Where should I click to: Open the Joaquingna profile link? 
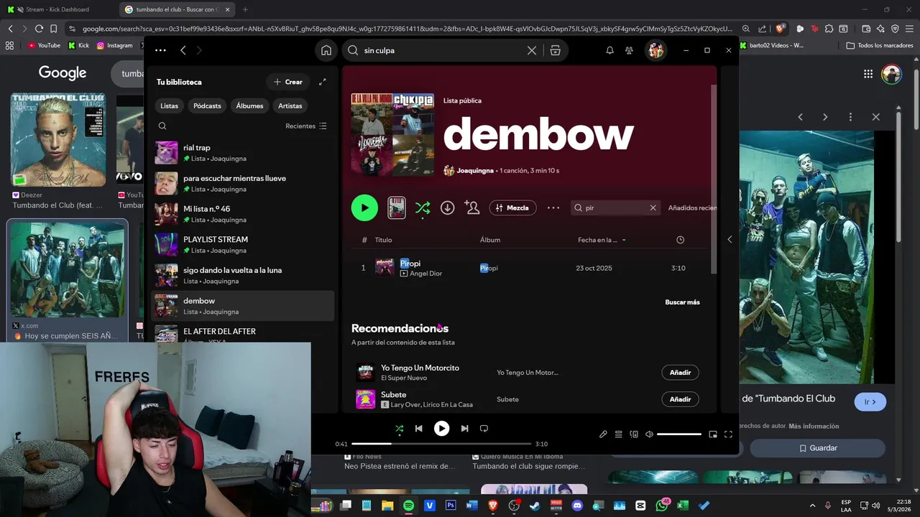[475, 171]
